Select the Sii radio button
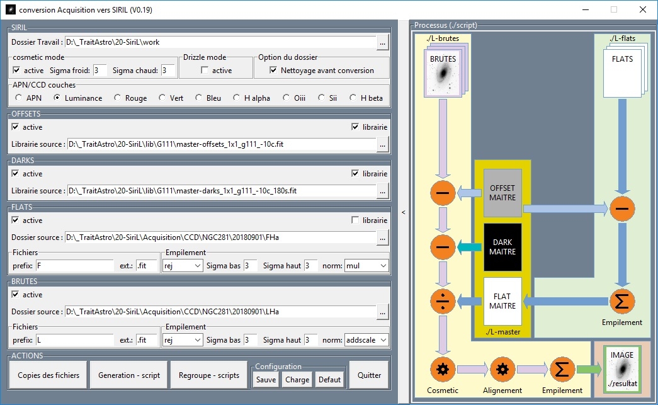Viewport: 658px width, 405px height. click(x=322, y=98)
